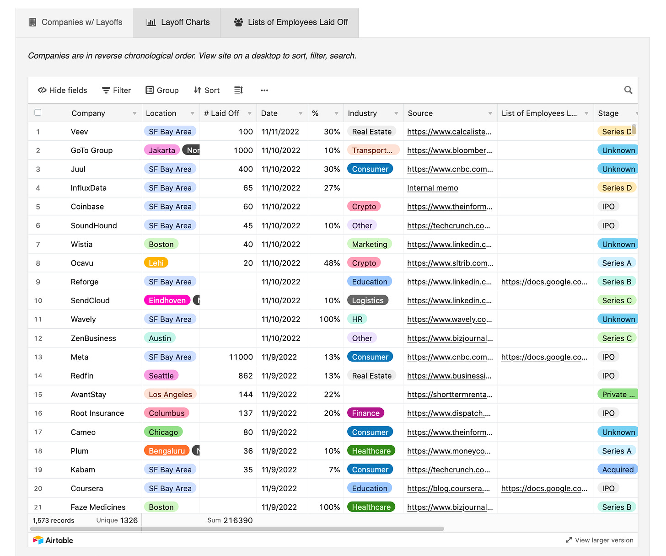Click the Acquired stage tag for Kabam

coord(618,470)
